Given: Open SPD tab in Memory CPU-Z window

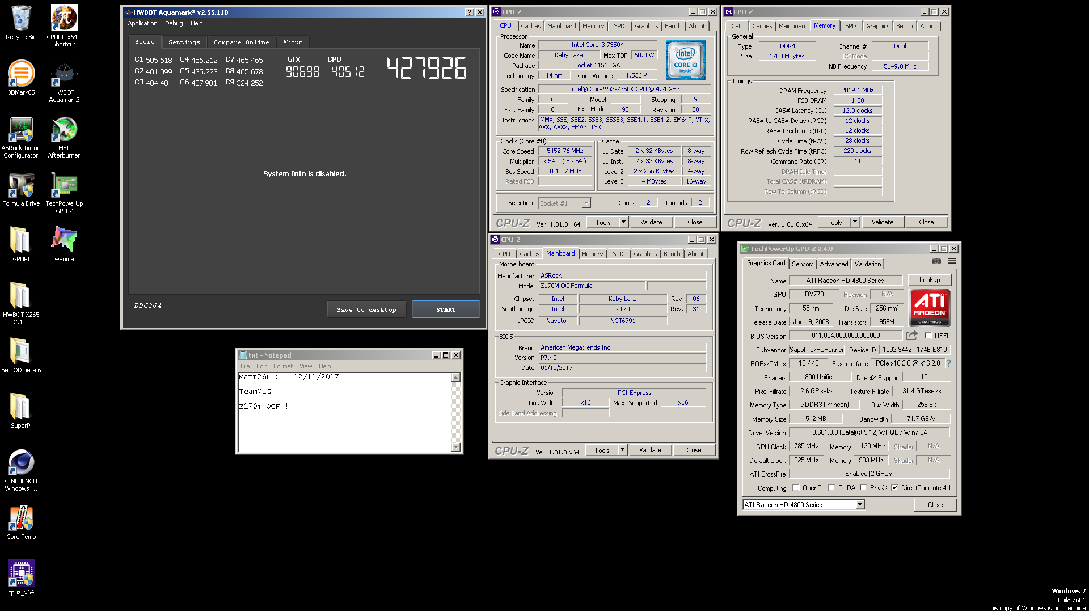Looking at the screenshot, I should click(850, 26).
